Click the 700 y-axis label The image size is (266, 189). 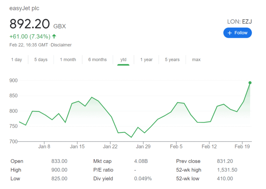[14, 141]
